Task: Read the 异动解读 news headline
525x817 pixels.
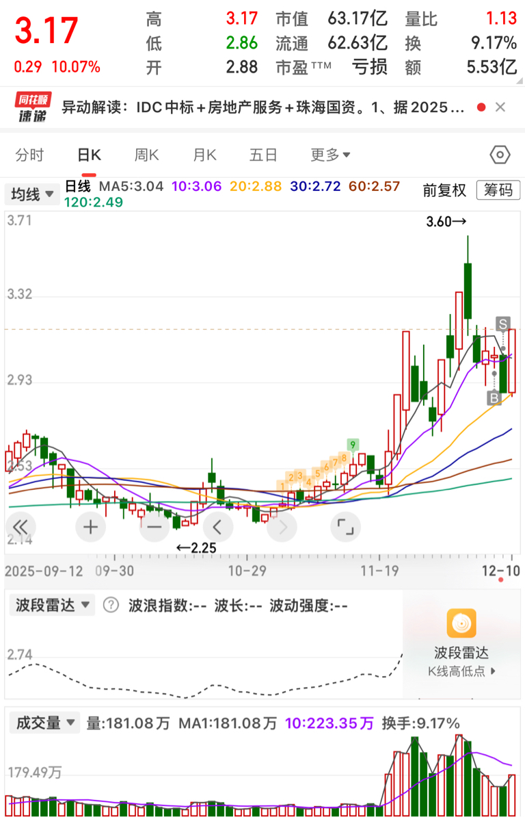Action: (262, 107)
